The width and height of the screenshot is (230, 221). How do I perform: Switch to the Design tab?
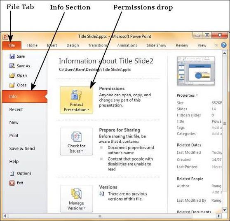(x=73, y=45)
